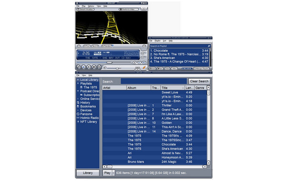286x181 pixels.
Task: Click the seek bar thumb
Action: tap(109, 63)
